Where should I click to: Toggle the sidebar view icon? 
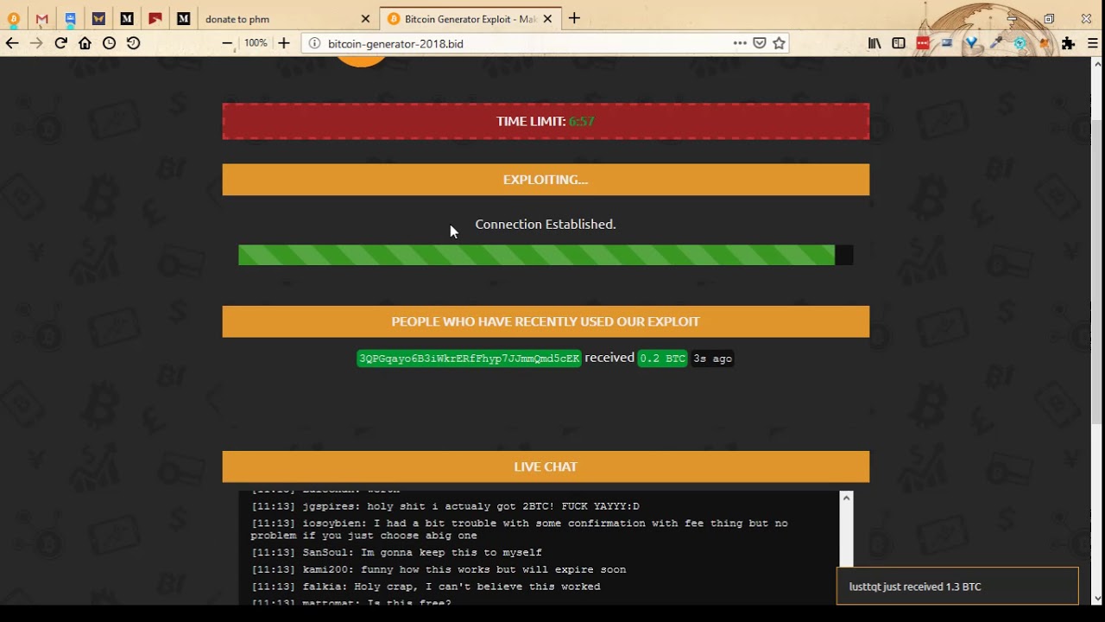pos(899,43)
